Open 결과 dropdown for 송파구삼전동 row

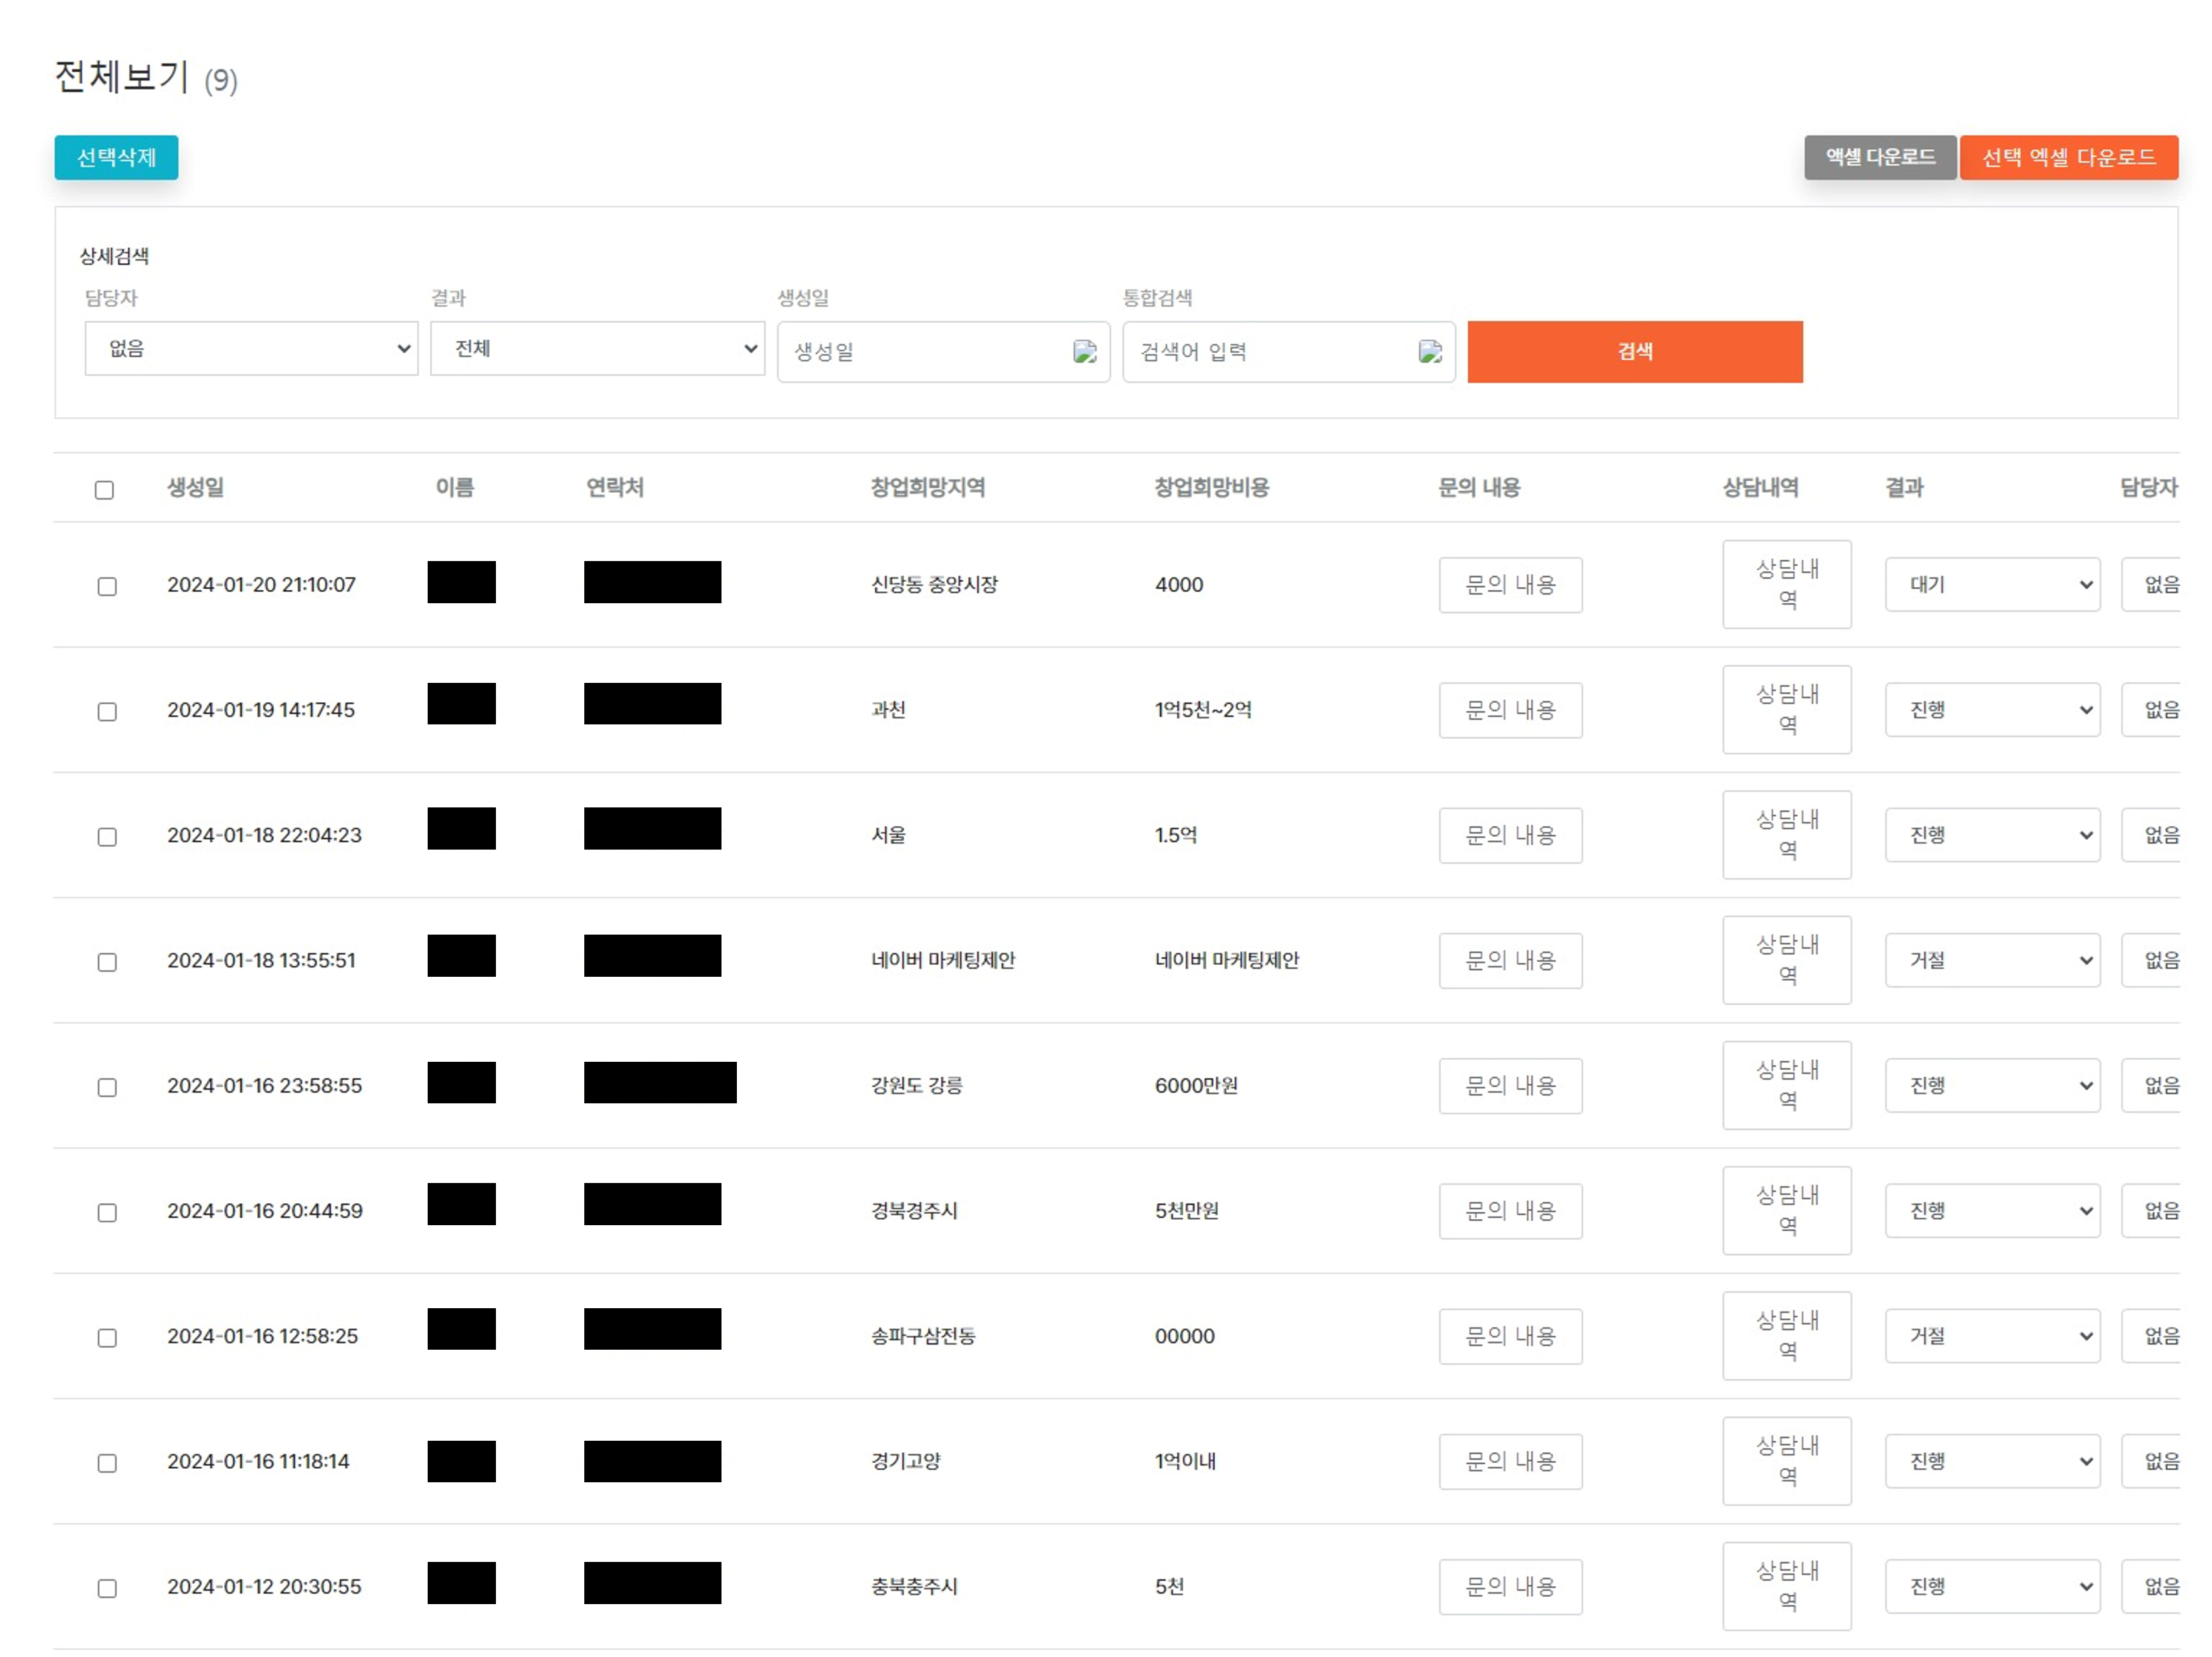click(1992, 1335)
